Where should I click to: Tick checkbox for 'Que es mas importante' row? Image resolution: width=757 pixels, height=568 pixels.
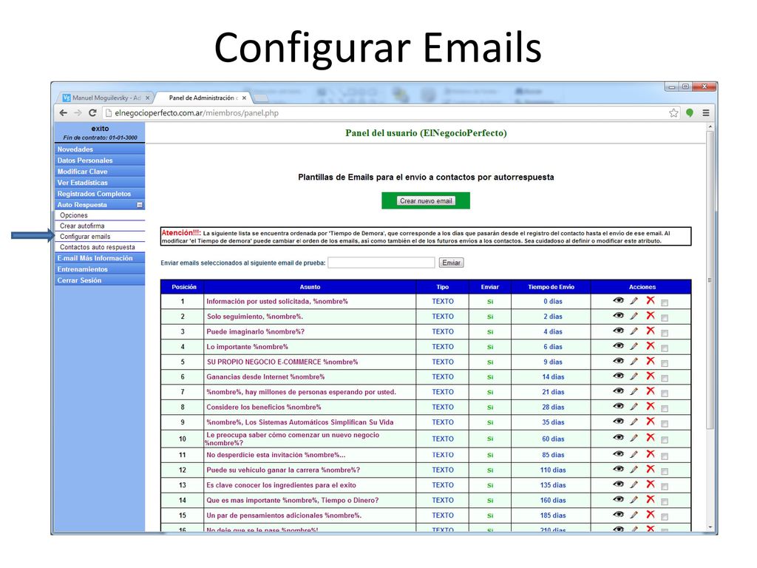tap(665, 502)
